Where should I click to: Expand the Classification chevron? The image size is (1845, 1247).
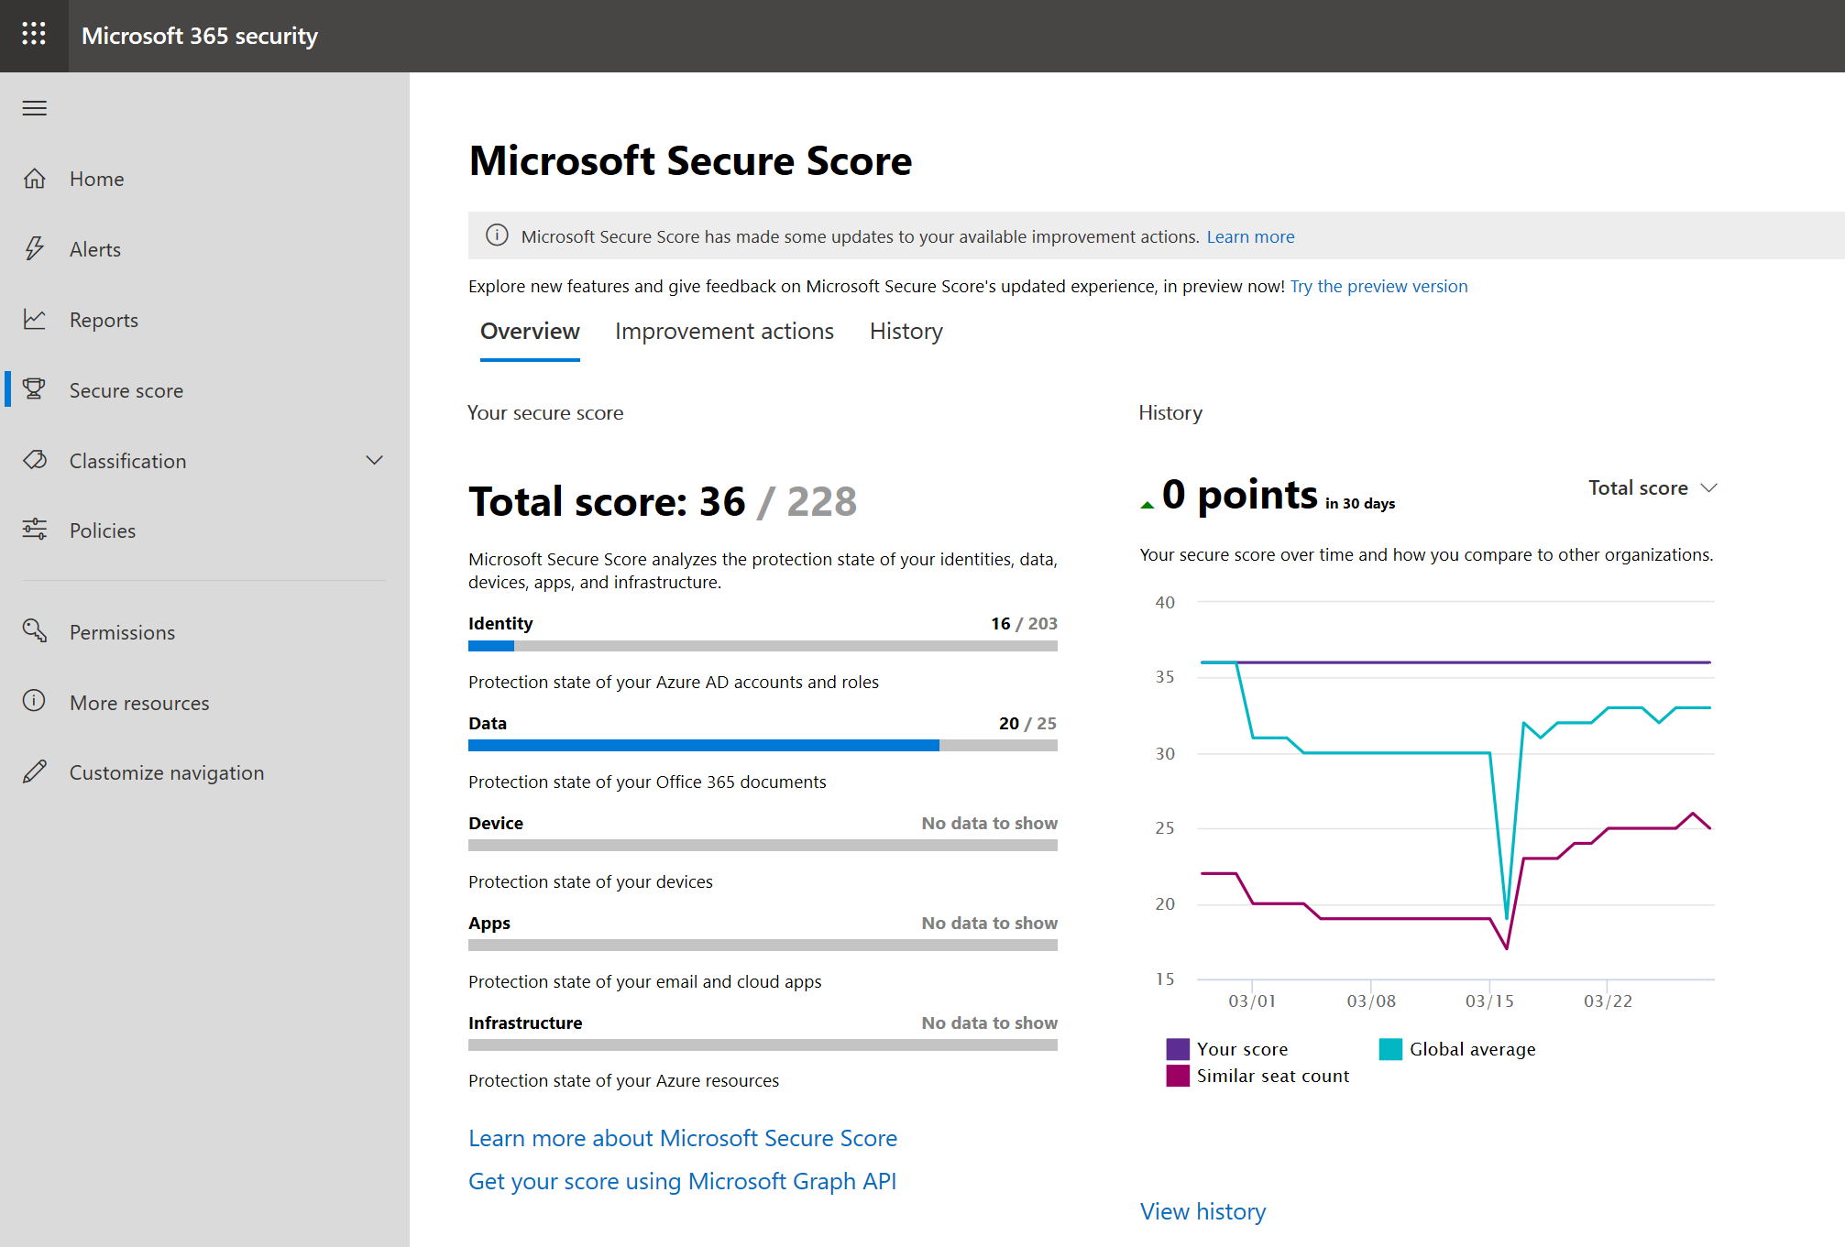coord(374,460)
